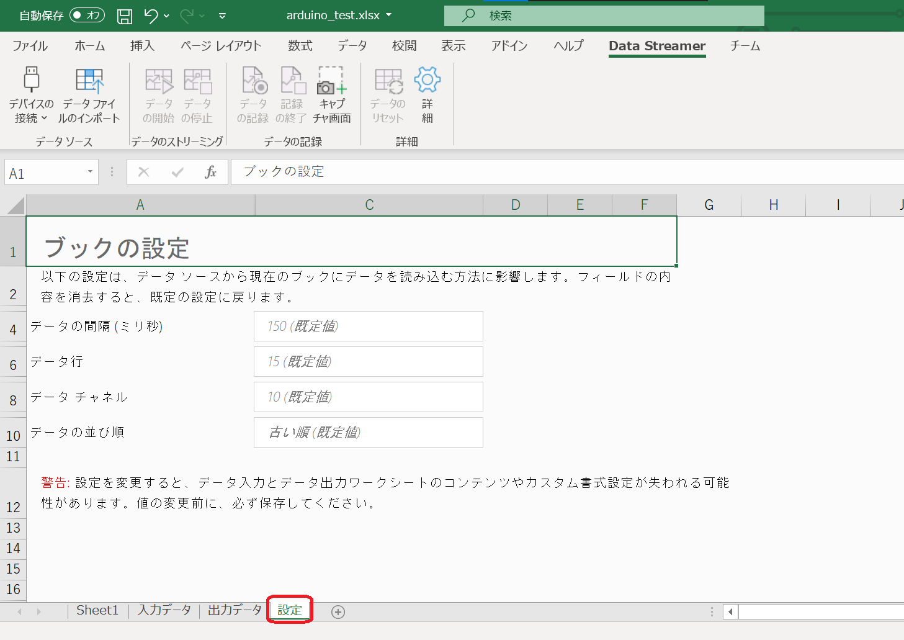Open the undo history dropdown arrow

click(x=168, y=17)
